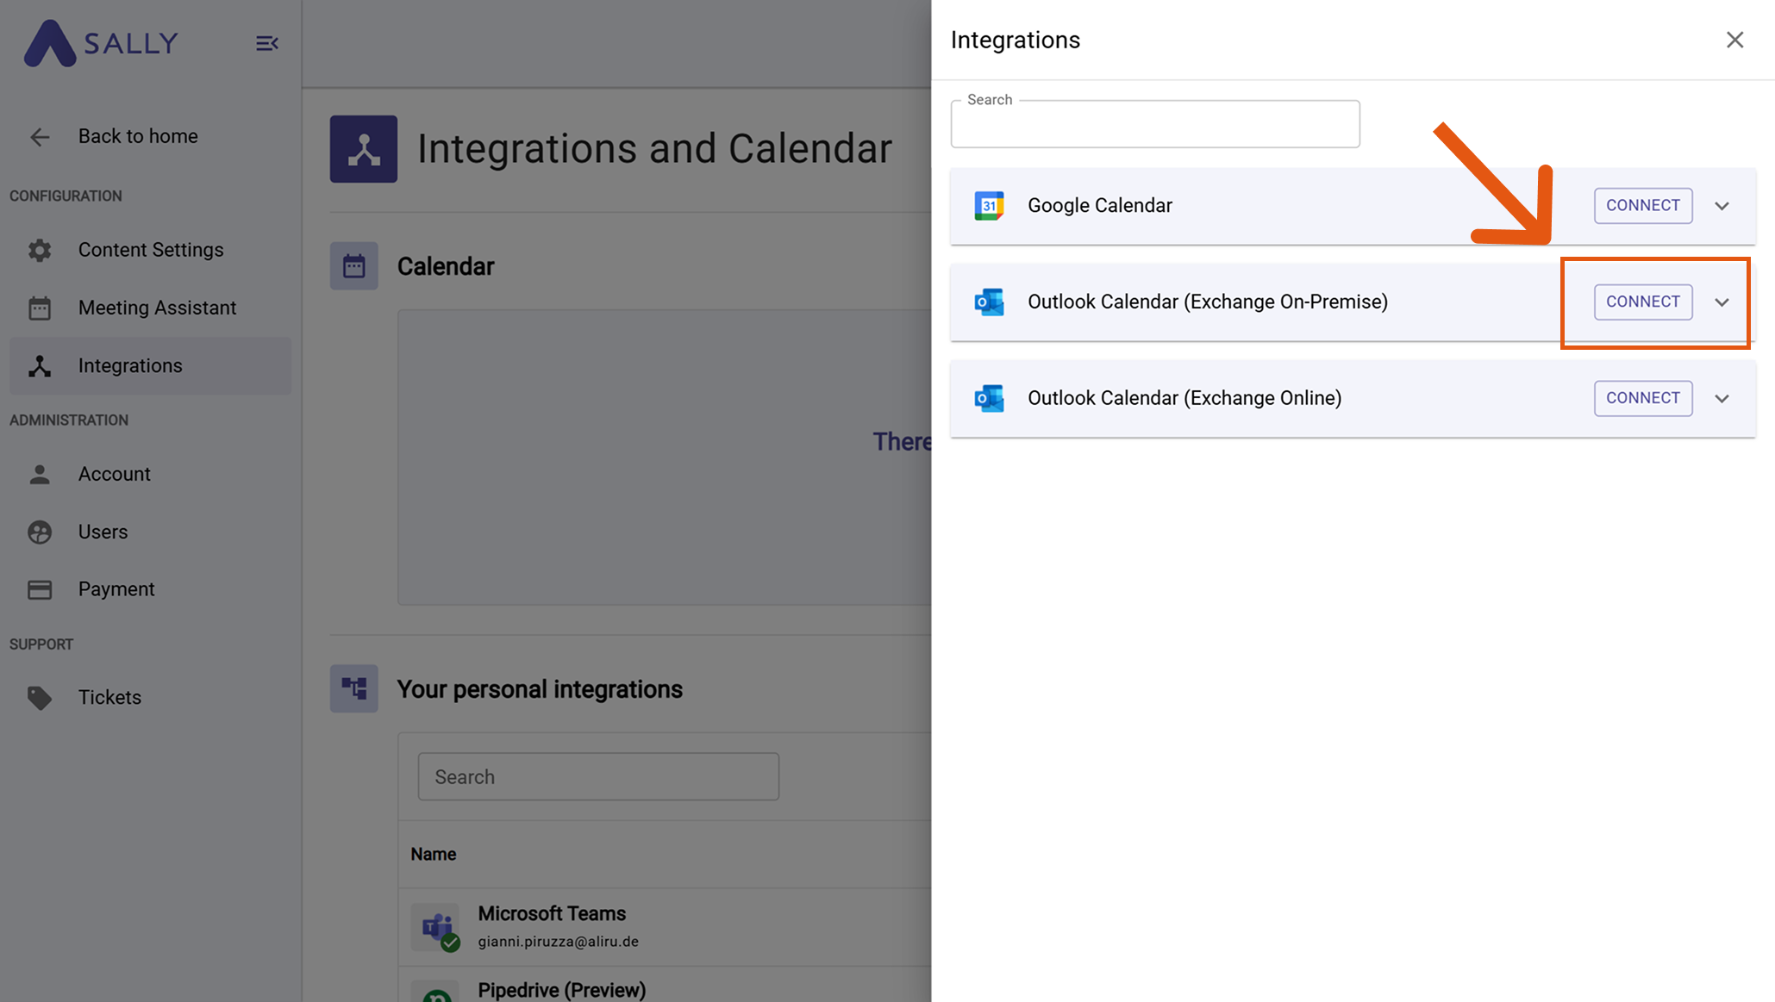Click the Integrations and Calendar header icon
Screen dimensions: 1775x1002
click(x=364, y=149)
